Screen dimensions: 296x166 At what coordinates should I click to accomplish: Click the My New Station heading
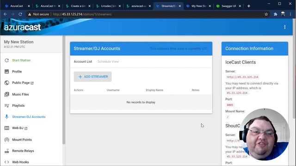18,42
